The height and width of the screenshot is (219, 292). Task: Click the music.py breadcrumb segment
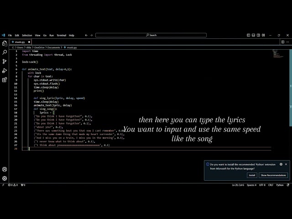click(x=70, y=47)
